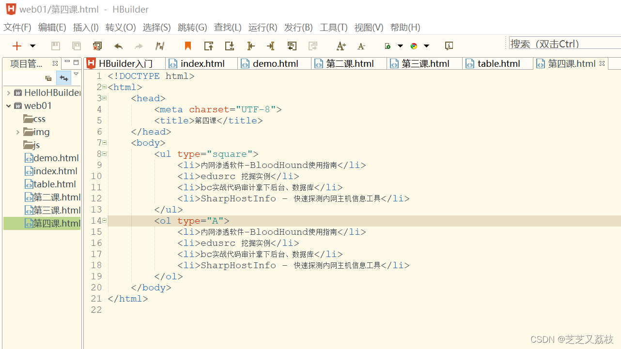
Task: Open project panel view menu triangle
Action: tap(76, 74)
